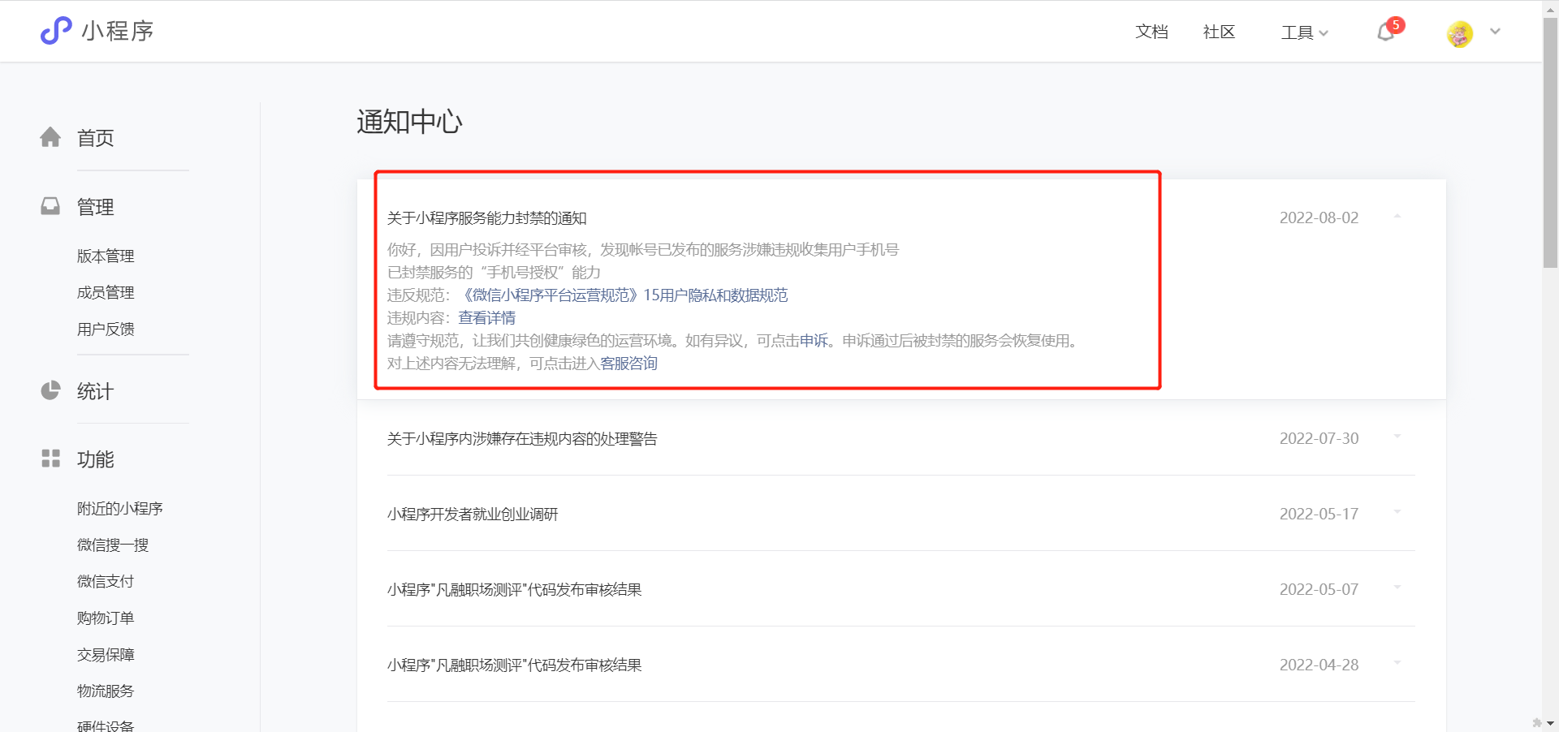Click the 客服咨询 link
Viewport: 1559px width, 732px height.
point(628,364)
